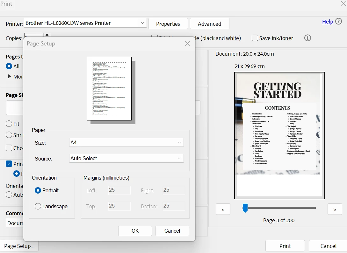Open the paper Size dropdown showing A4

(127, 142)
